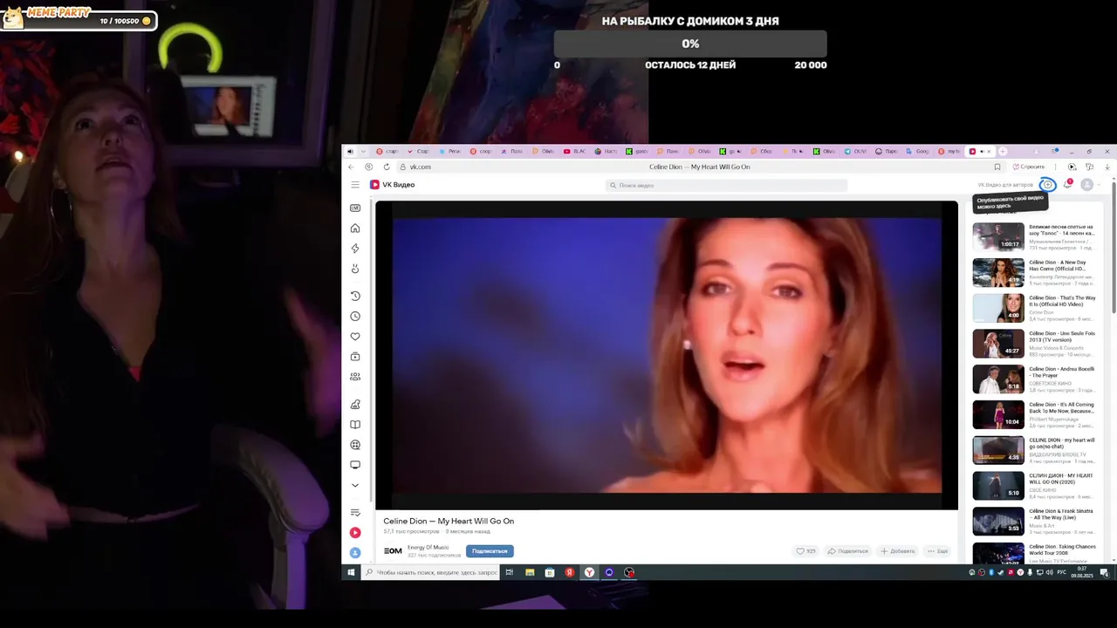Open the Windows Start menu
Image resolution: width=1117 pixels, height=628 pixels.
click(351, 572)
